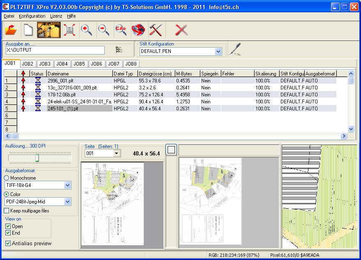Click hourglass status icon for 178-12.06b.plt
Image resolution: width=361 pixels, height=260 pixels.
point(38,94)
